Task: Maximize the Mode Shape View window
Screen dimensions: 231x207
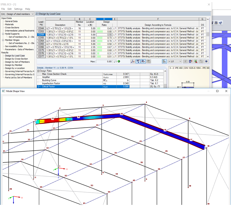Action: click(217, 91)
